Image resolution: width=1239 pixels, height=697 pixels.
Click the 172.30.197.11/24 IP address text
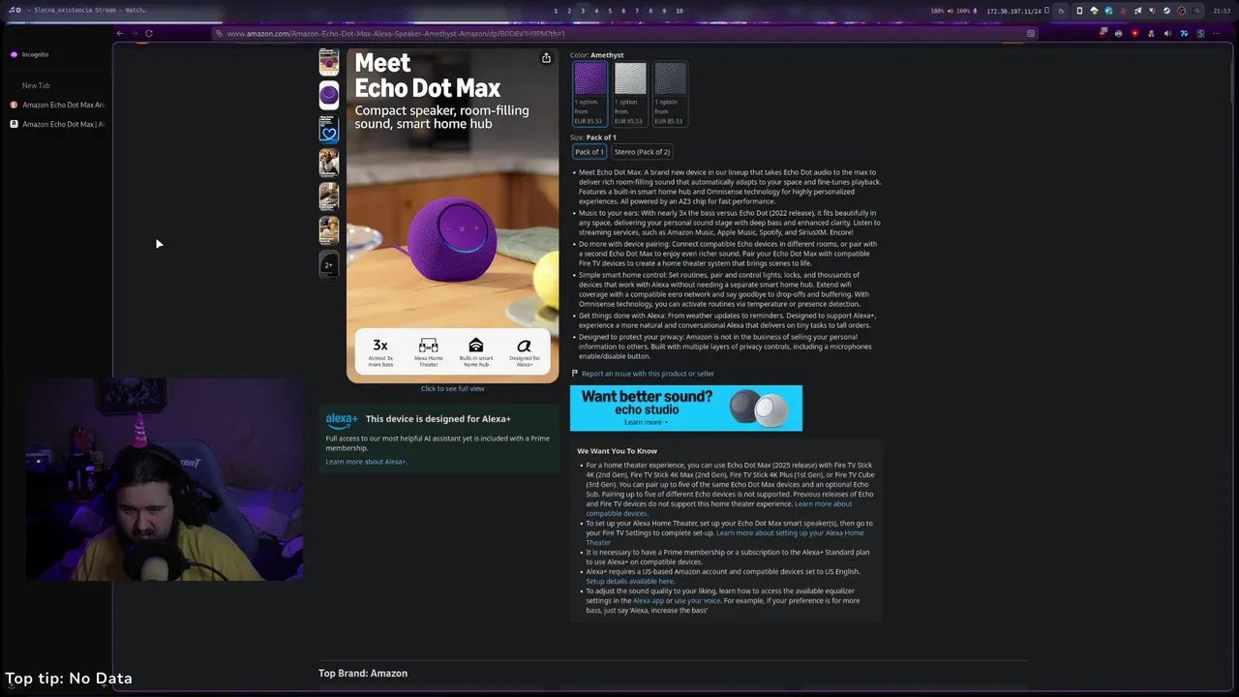1013,11
